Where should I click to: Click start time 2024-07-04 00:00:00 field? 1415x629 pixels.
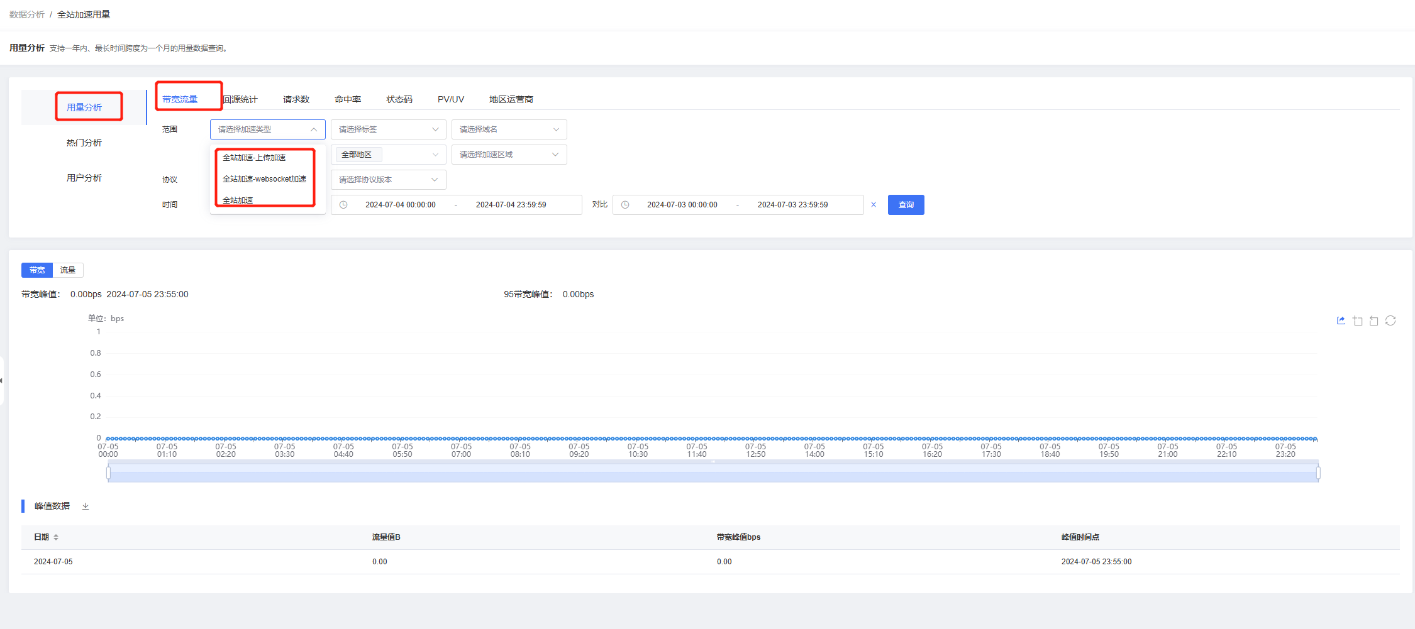(401, 205)
